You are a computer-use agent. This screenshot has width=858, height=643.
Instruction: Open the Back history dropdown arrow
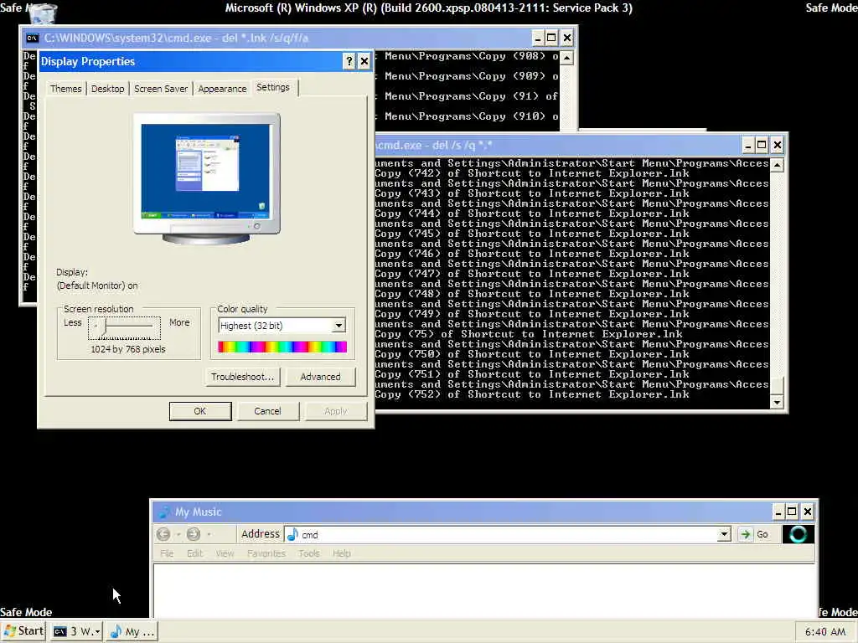(178, 535)
